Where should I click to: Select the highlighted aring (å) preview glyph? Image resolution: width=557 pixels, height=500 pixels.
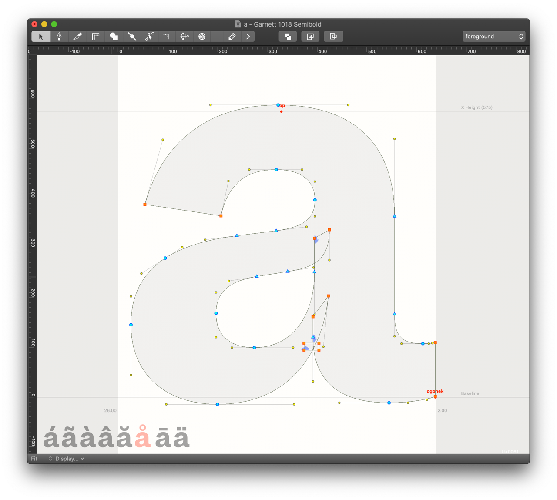coord(143,436)
